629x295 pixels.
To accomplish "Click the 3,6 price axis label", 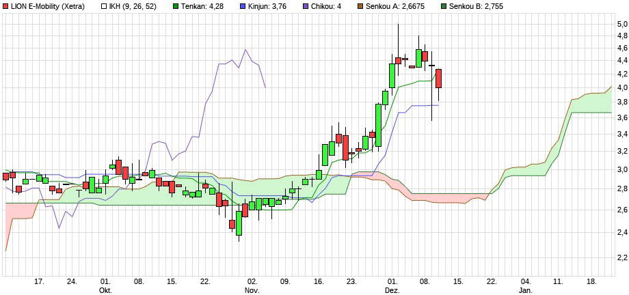I will point(622,117).
